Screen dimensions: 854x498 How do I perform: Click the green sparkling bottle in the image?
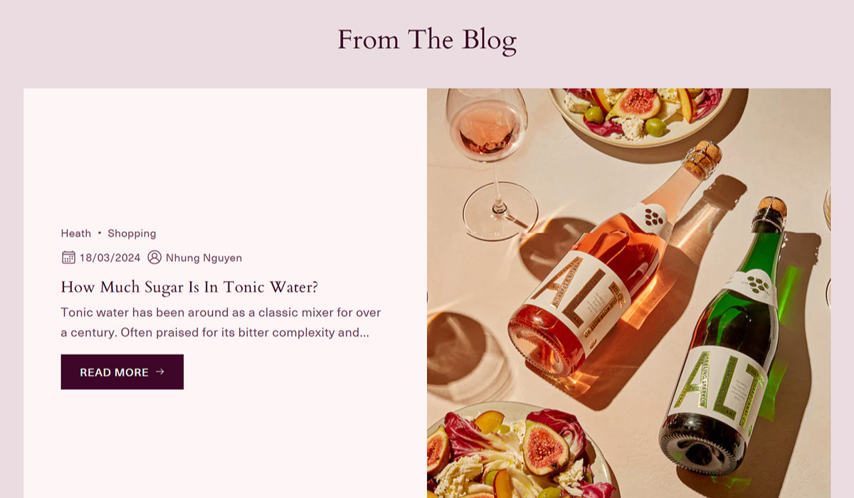pyautogui.click(x=726, y=341)
